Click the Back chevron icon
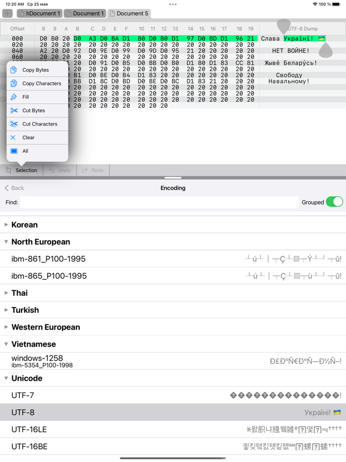Screen dimensions: 346x462 tap(6, 188)
